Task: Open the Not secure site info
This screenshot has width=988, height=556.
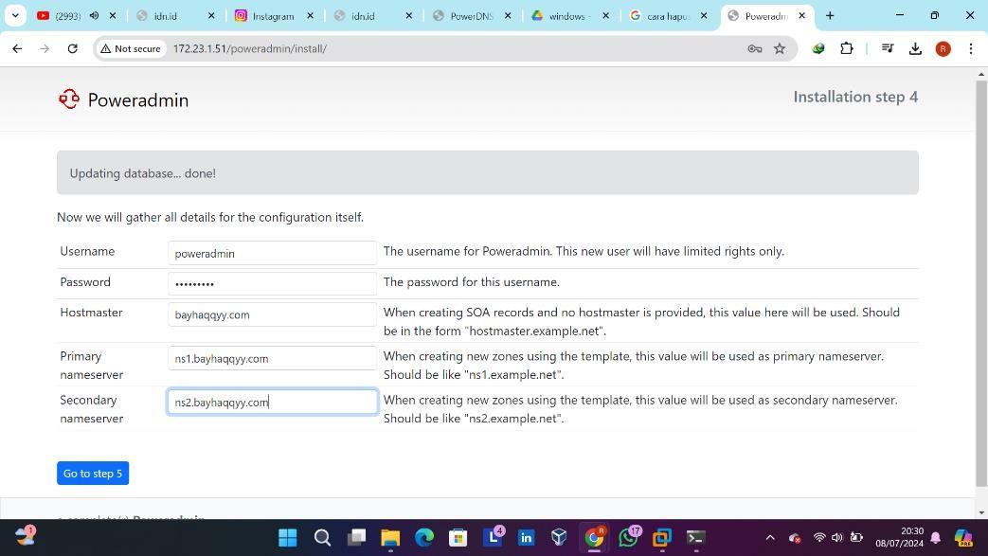Action: (131, 48)
